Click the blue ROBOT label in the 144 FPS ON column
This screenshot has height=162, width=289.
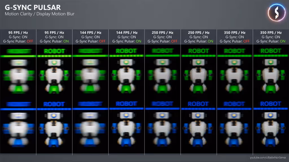click(126, 103)
